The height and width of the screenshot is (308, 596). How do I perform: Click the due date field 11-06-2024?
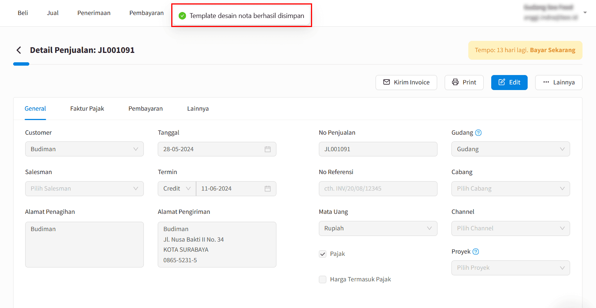(x=236, y=189)
